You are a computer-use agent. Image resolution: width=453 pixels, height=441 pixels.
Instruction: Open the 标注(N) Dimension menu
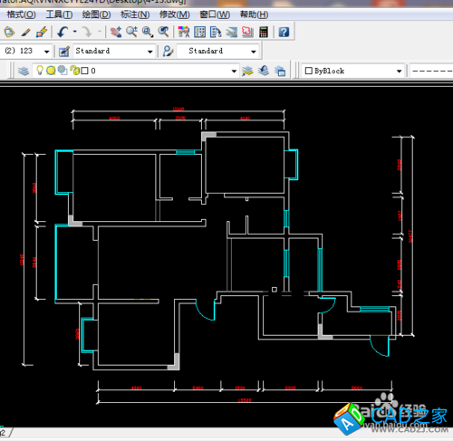click(x=135, y=14)
